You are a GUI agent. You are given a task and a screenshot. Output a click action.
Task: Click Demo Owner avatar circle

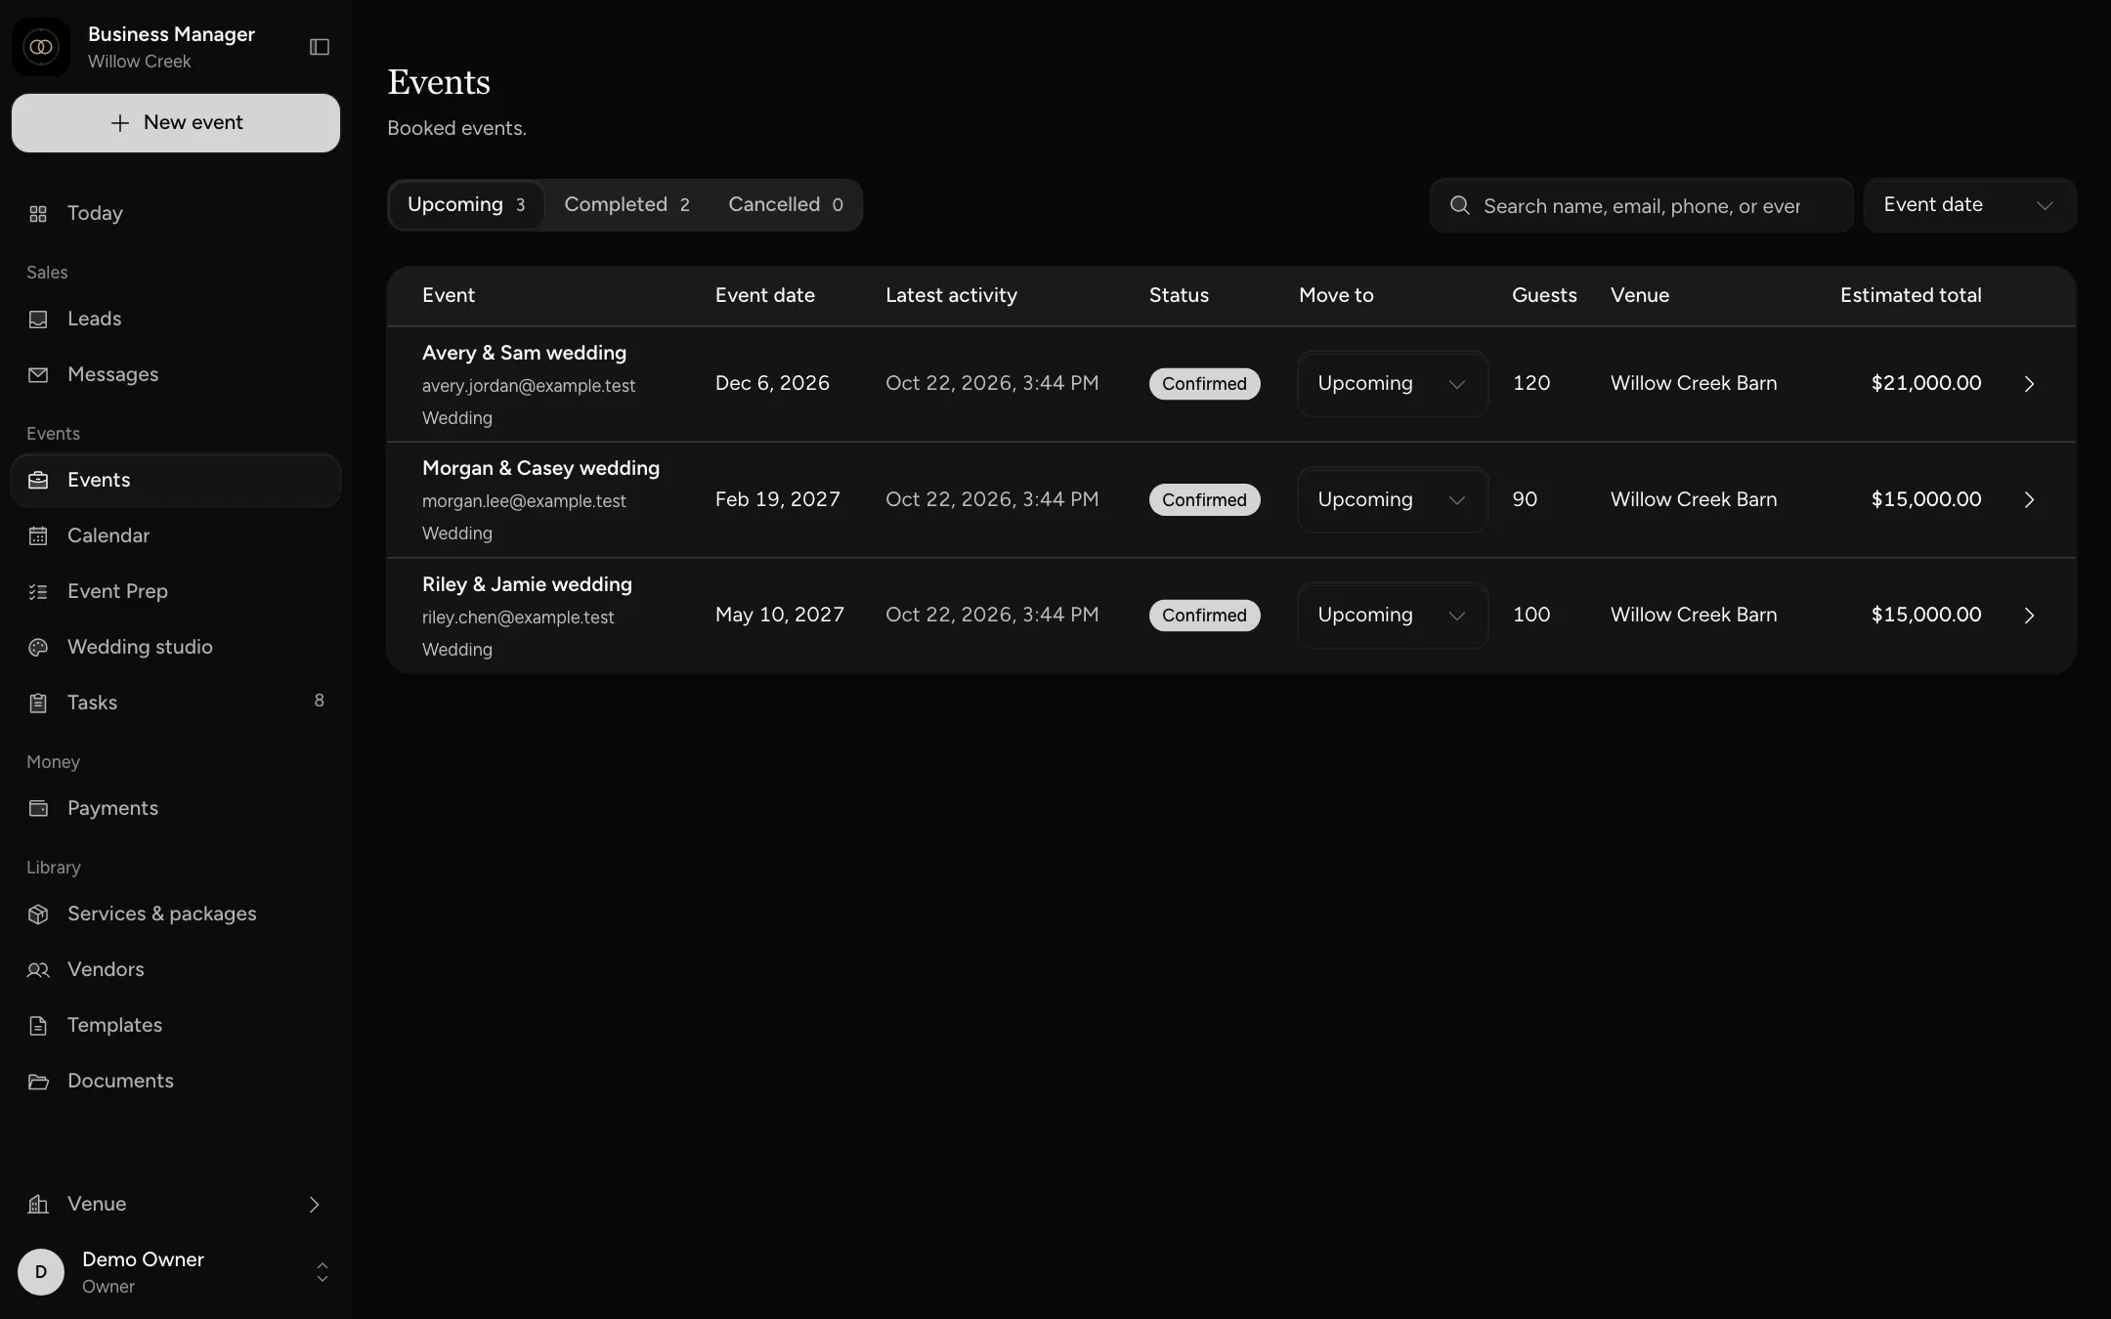[x=41, y=1272]
